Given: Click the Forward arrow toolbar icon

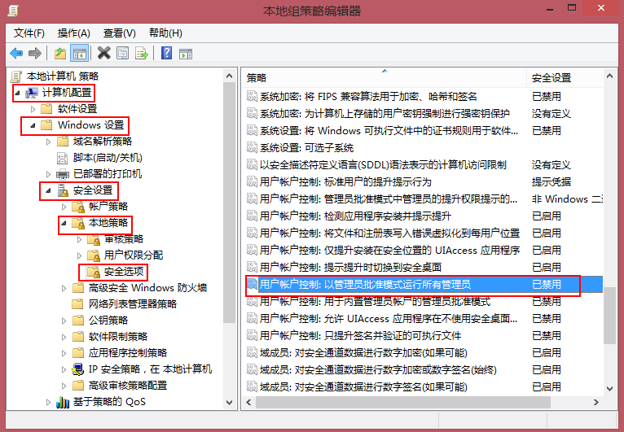Looking at the screenshot, I should point(35,53).
